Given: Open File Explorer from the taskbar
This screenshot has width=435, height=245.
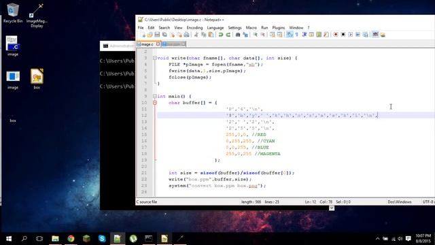Looking at the screenshot, I should click(55, 239).
